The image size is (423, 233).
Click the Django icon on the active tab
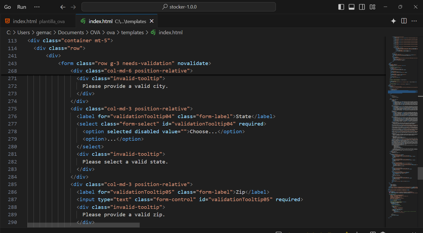[83, 21]
